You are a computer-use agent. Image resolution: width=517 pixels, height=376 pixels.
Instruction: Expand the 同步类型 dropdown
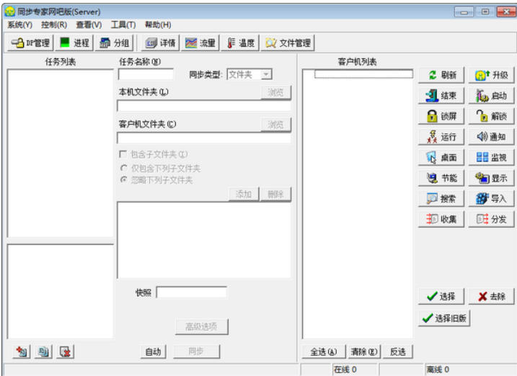tap(266, 74)
